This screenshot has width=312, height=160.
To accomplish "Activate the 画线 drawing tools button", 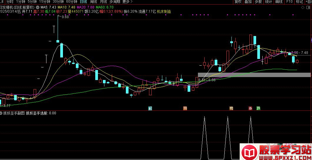I will click(x=279, y=2).
